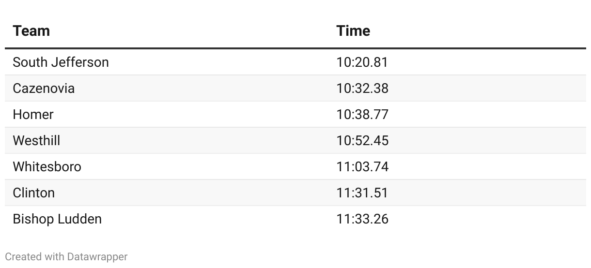Click the time 10:52.45
591x268 pixels.
pos(362,141)
